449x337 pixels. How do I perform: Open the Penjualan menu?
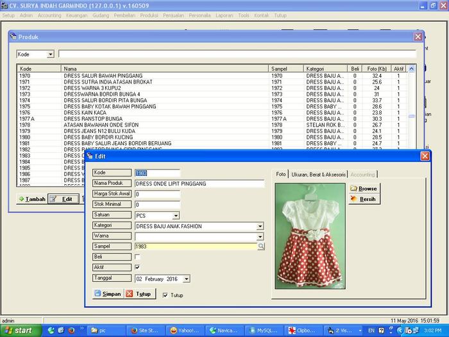pyautogui.click(x=173, y=15)
